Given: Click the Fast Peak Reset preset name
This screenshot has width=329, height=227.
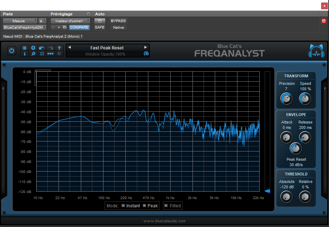Looking at the screenshot, I should 107,48.
